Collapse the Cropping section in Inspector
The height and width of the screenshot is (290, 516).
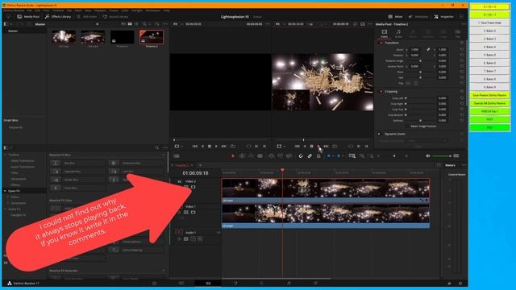(391, 91)
